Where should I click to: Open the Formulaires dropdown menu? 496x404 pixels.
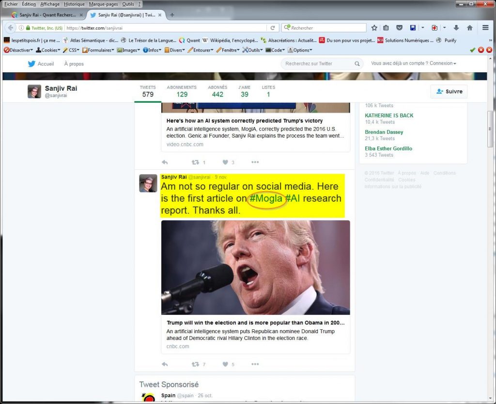98,50
